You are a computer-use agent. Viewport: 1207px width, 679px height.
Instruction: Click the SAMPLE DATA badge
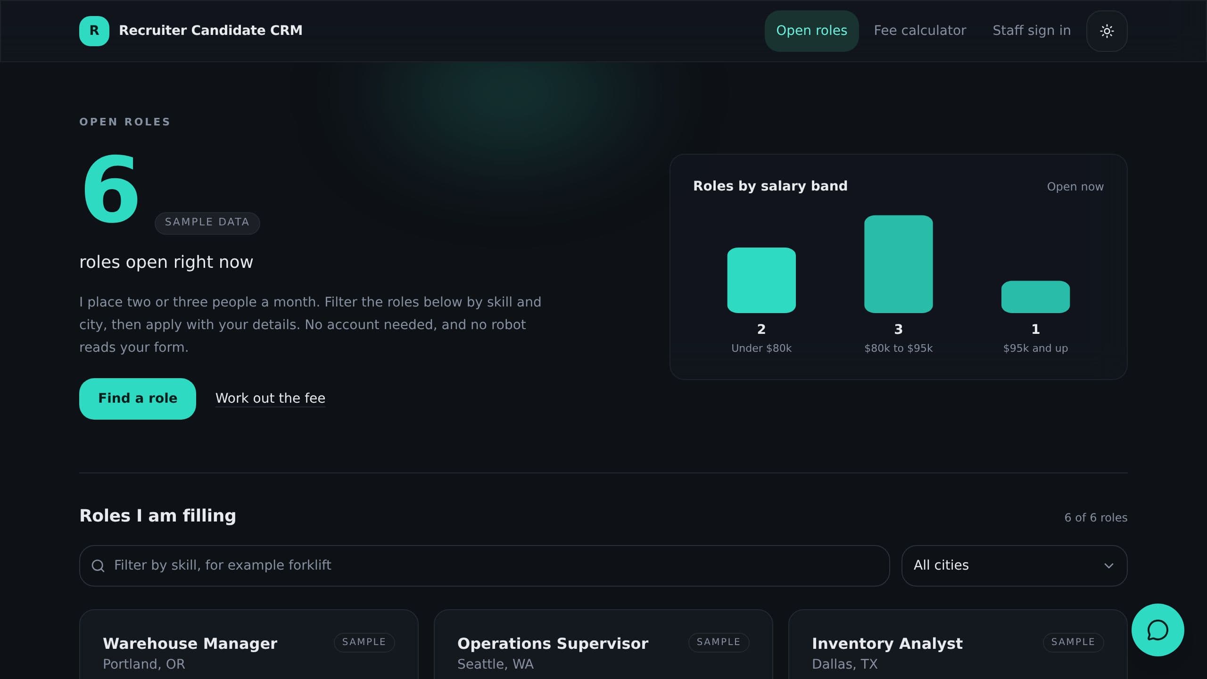point(207,223)
